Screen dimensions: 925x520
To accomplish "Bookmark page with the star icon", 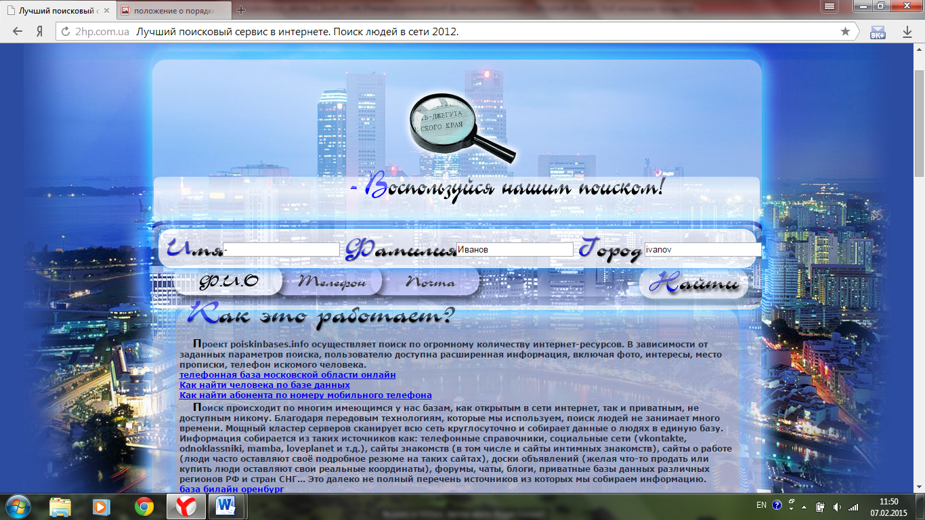I will click(845, 31).
